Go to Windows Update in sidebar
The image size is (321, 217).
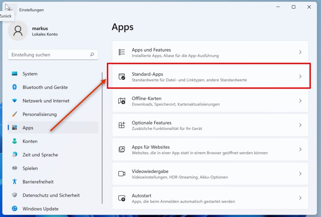[40, 209]
